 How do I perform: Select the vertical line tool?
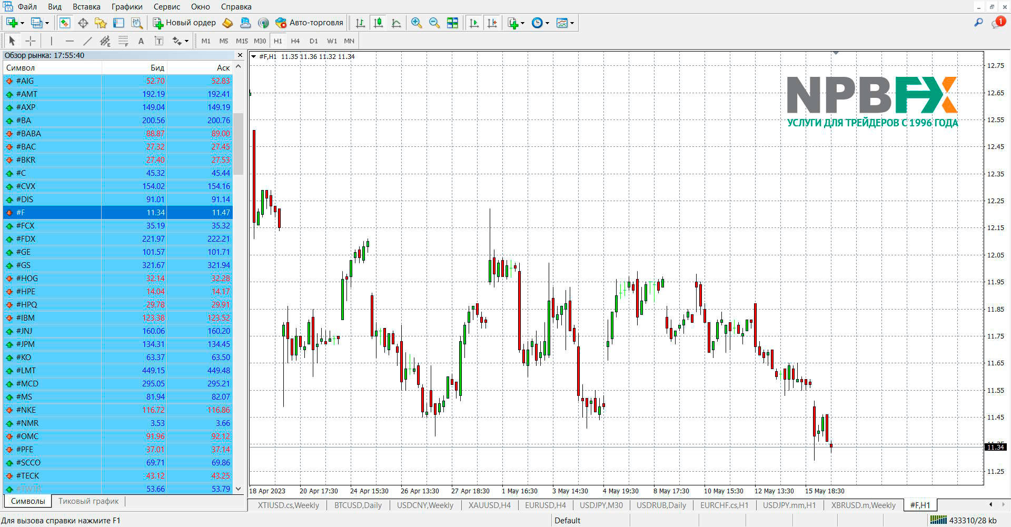[51, 41]
